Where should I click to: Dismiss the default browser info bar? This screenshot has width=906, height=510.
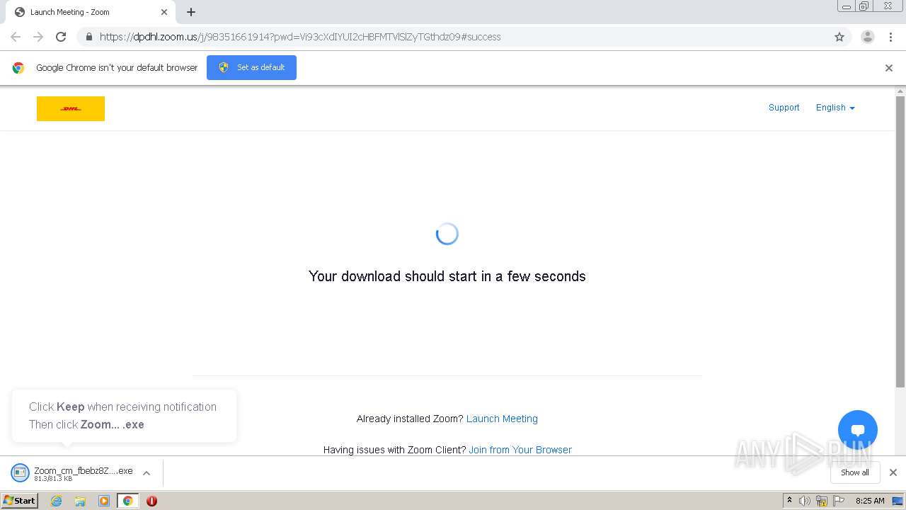(889, 68)
